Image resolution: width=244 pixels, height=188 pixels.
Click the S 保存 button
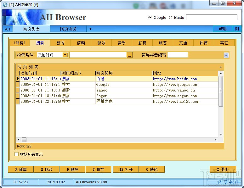click(x=98, y=169)
